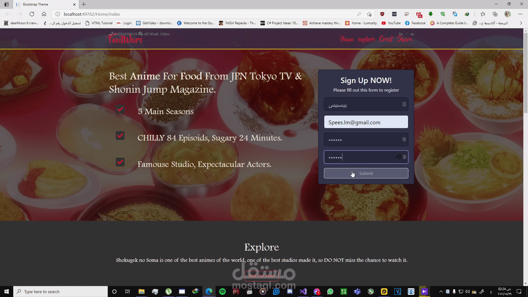Click the uBlock Origin extension icon

click(x=382, y=14)
